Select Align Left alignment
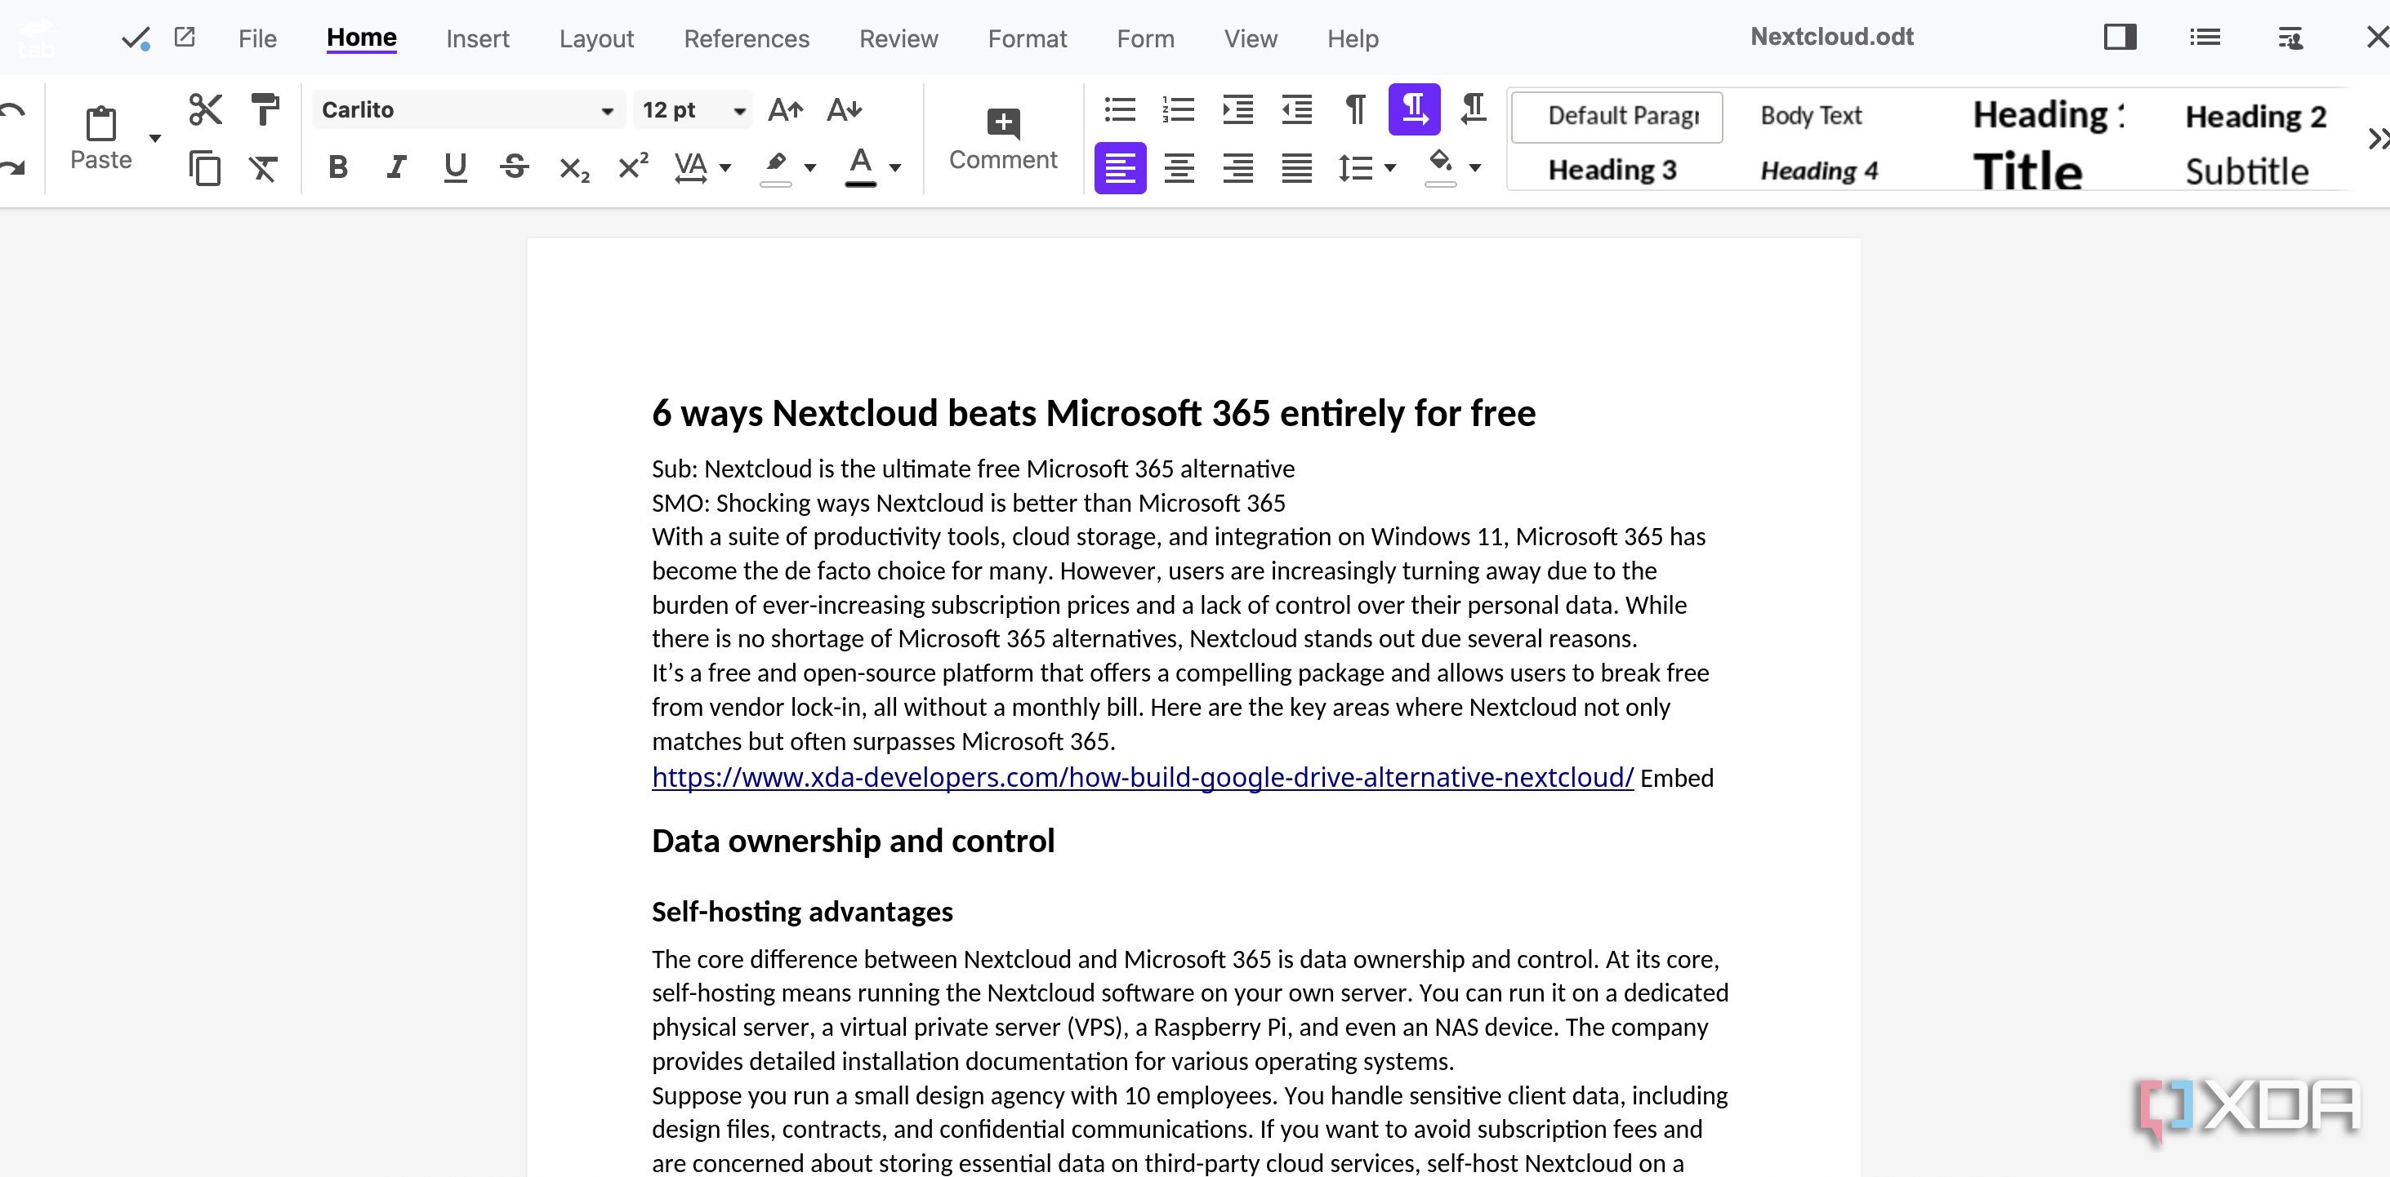This screenshot has height=1177, width=2390. tap(1120, 168)
